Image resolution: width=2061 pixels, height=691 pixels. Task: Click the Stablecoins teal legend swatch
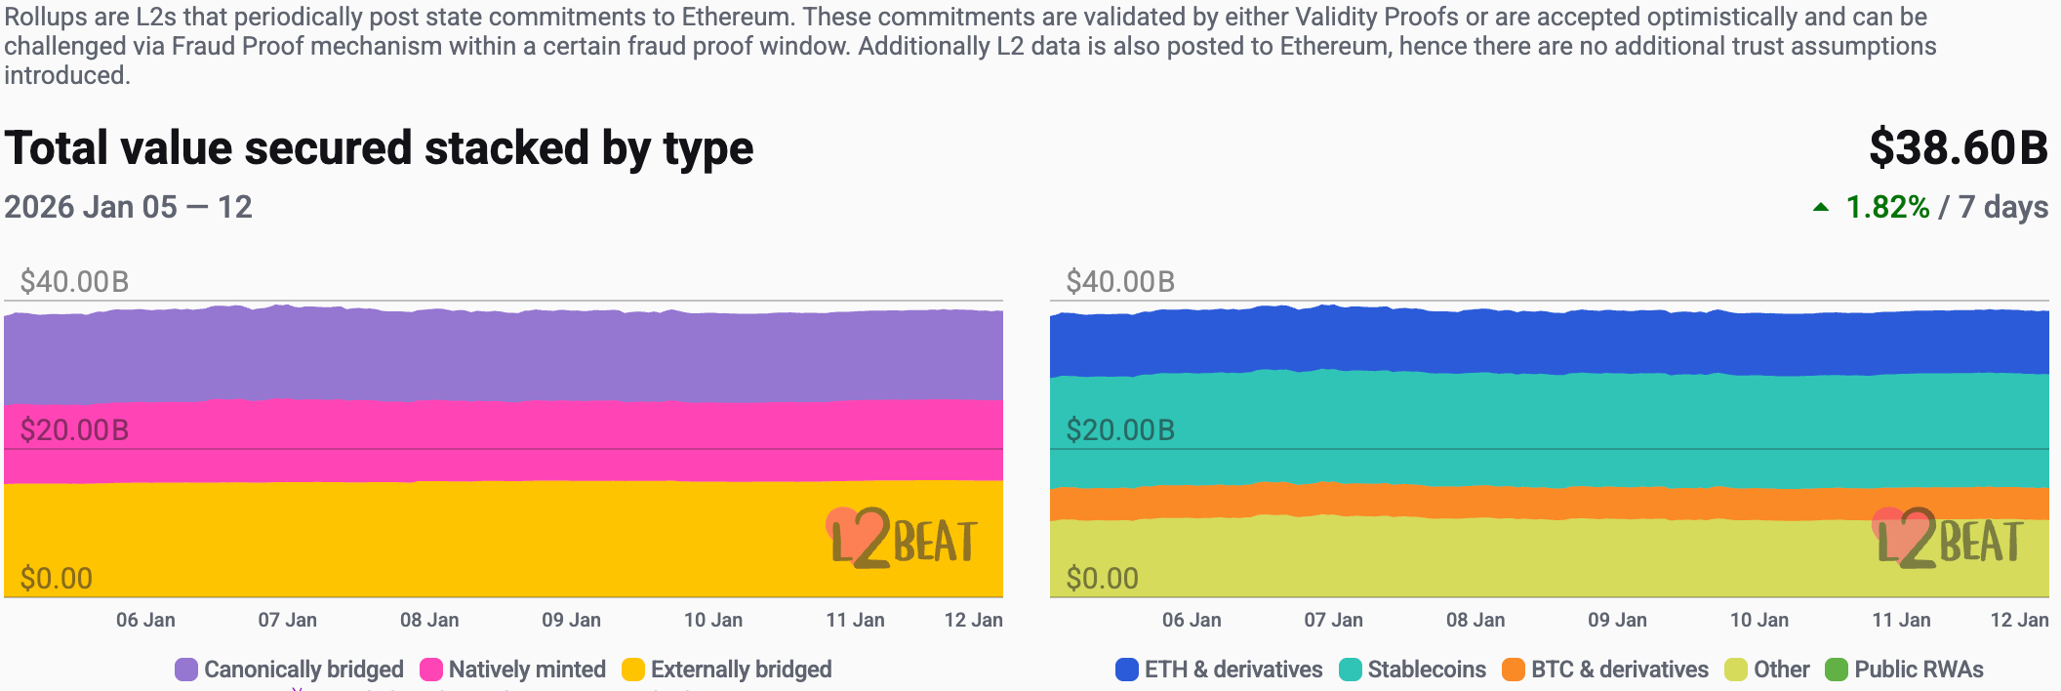tap(1351, 670)
